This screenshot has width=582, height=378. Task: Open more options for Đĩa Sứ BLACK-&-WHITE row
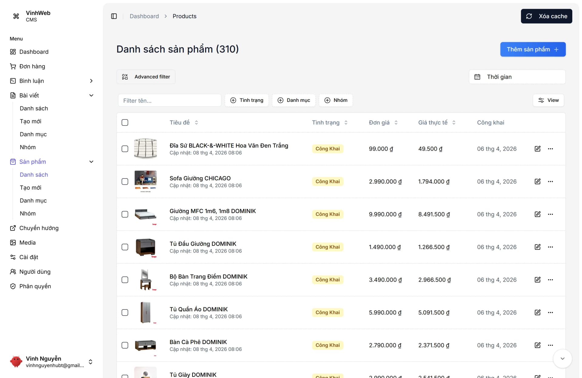(550, 149)
